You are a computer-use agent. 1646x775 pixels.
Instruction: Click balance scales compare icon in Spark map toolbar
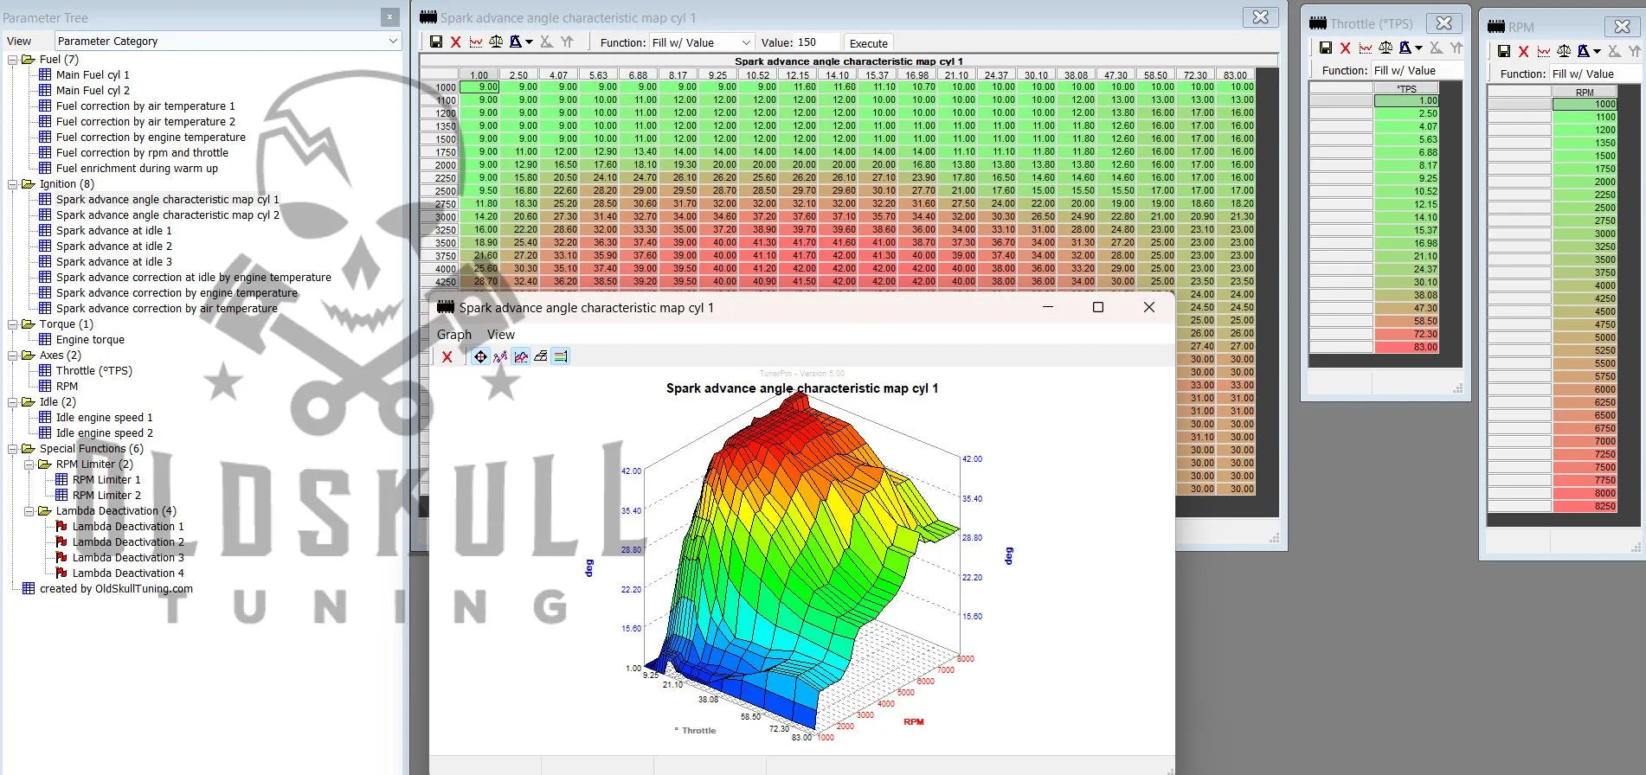pos(496,42)
